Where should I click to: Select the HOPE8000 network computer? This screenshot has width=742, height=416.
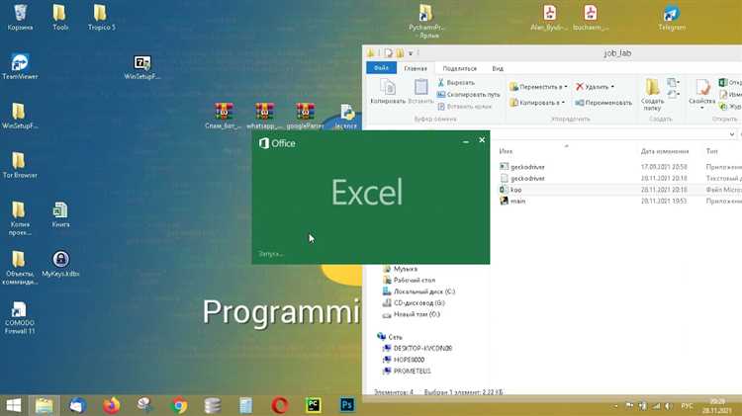coord(404,360)
